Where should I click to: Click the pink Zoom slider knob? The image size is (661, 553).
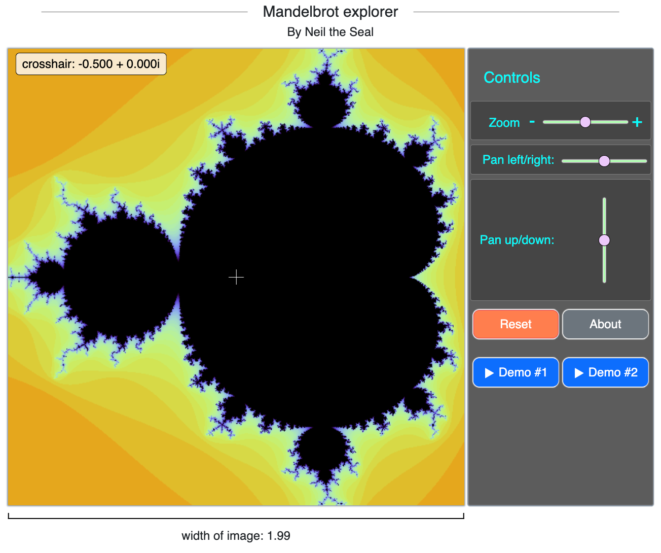coord(585,121)
